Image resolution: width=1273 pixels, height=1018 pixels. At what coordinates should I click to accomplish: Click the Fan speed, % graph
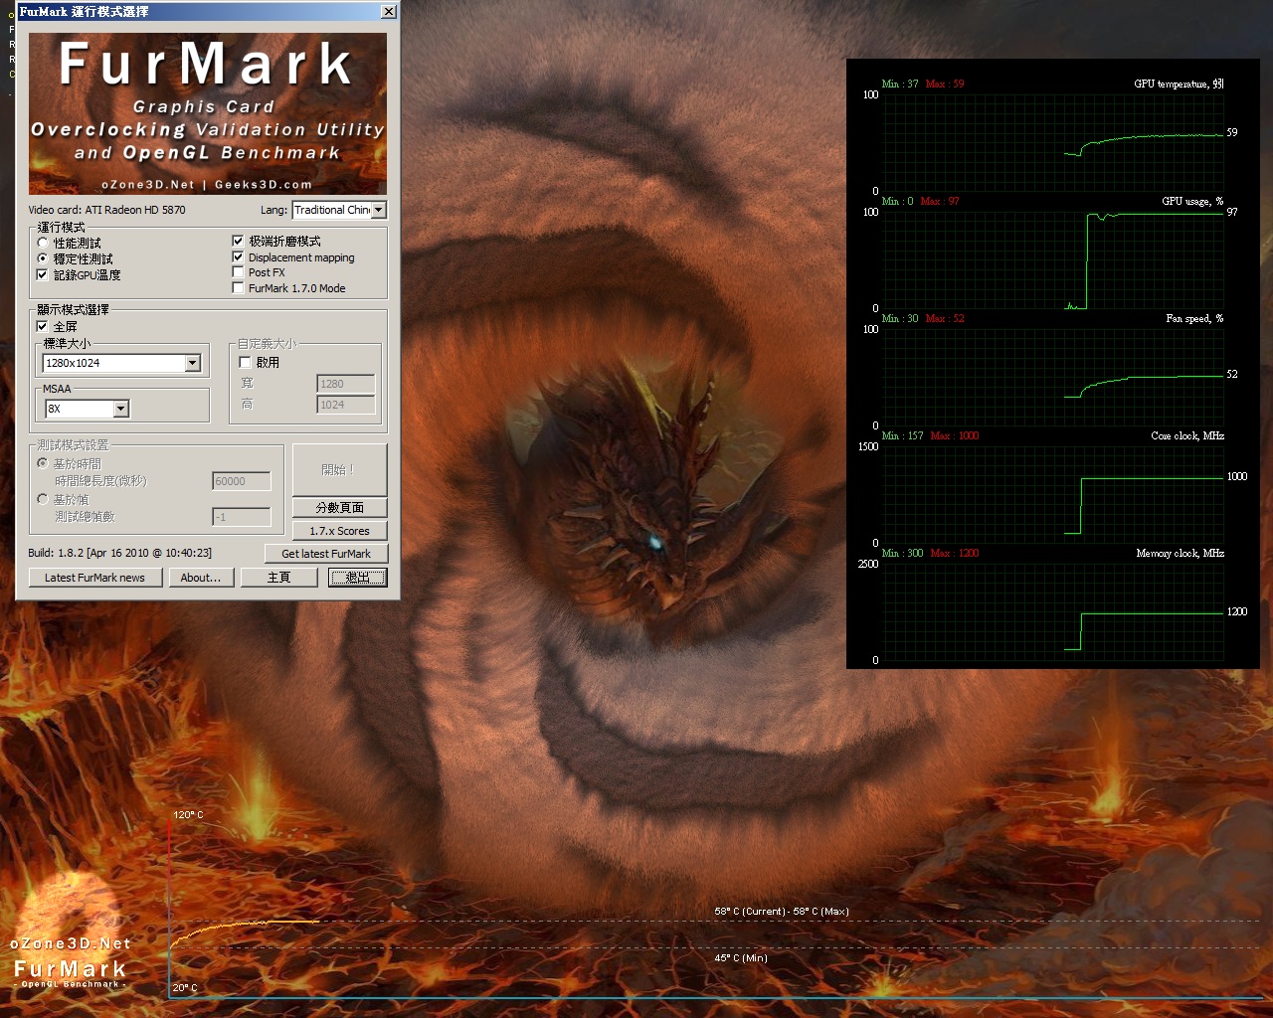1053,378
